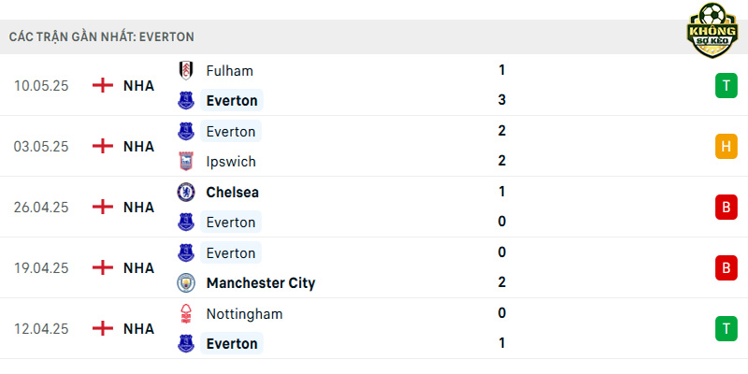748x374 pixels.
Task: Click red B badge for Manchester City match
Action: pos(726,267)
